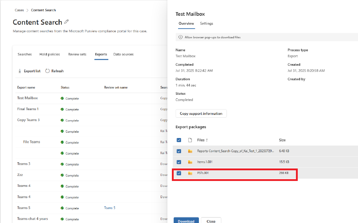Click green Complete status icon for Teams 5
The height and width of the screenshot is (223, 358).
62,208
